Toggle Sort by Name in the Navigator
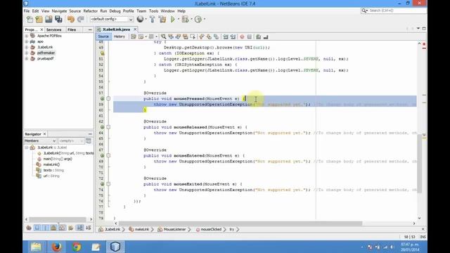Image resolution: width=450 pixels, height=253 pixels. (79, 228)
